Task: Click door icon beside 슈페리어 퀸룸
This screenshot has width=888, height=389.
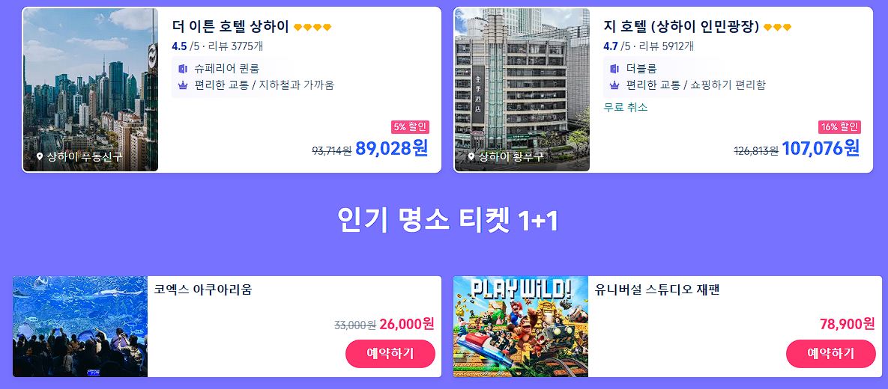Action: click(x=182, y=69)
